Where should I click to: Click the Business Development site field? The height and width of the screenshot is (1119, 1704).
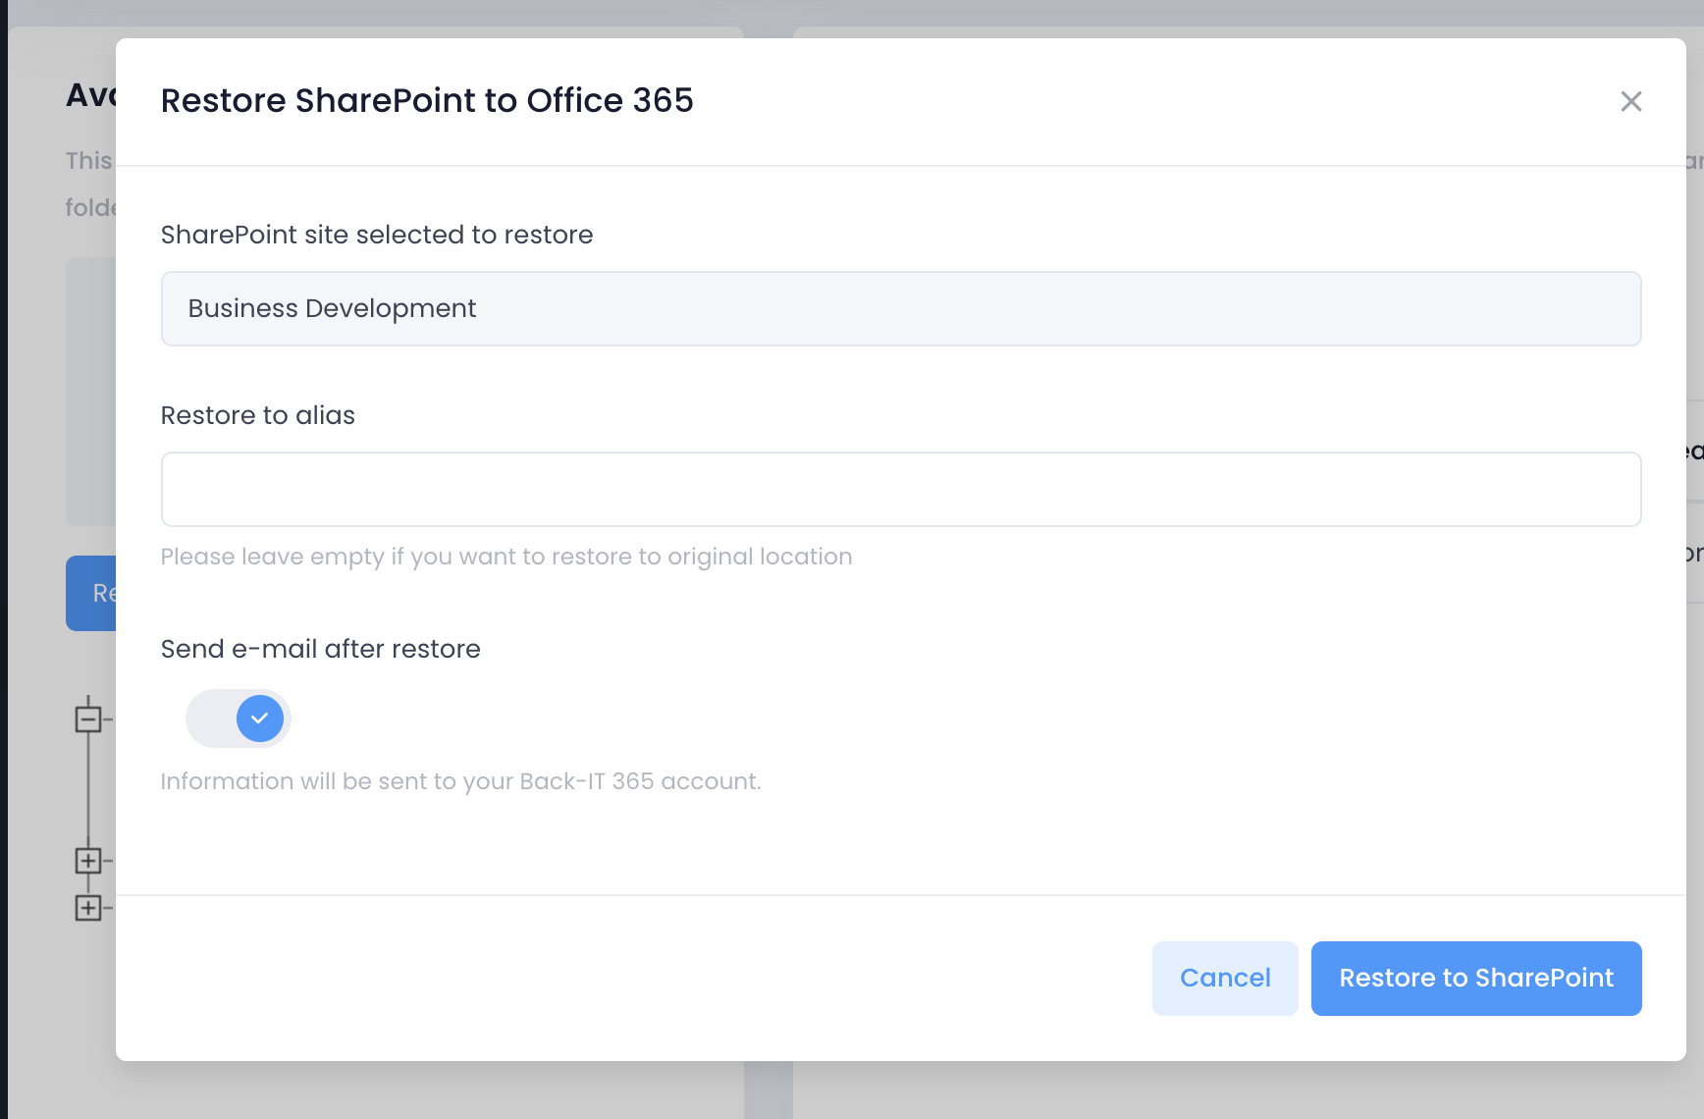pos(901,308)
